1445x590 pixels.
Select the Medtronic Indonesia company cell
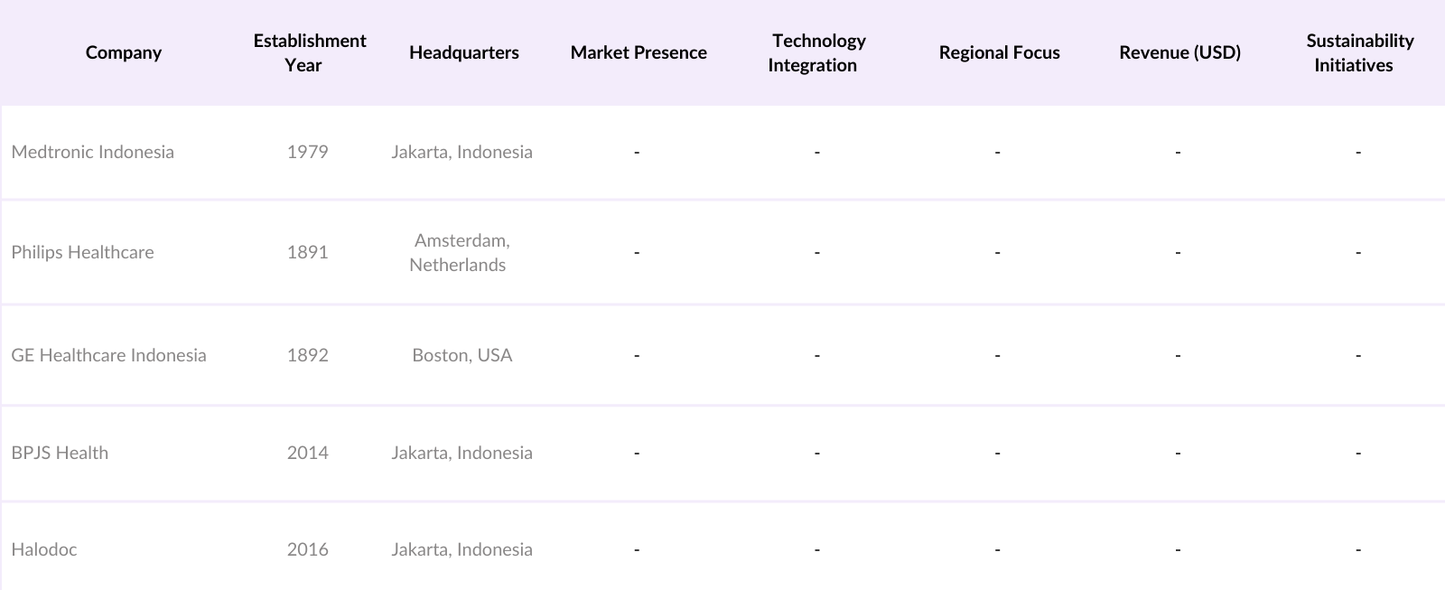click(x=92, y=152)
